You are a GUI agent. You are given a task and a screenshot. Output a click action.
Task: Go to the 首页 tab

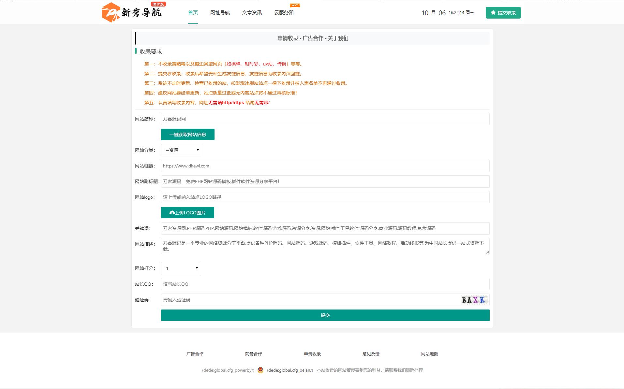click(193, 12)
